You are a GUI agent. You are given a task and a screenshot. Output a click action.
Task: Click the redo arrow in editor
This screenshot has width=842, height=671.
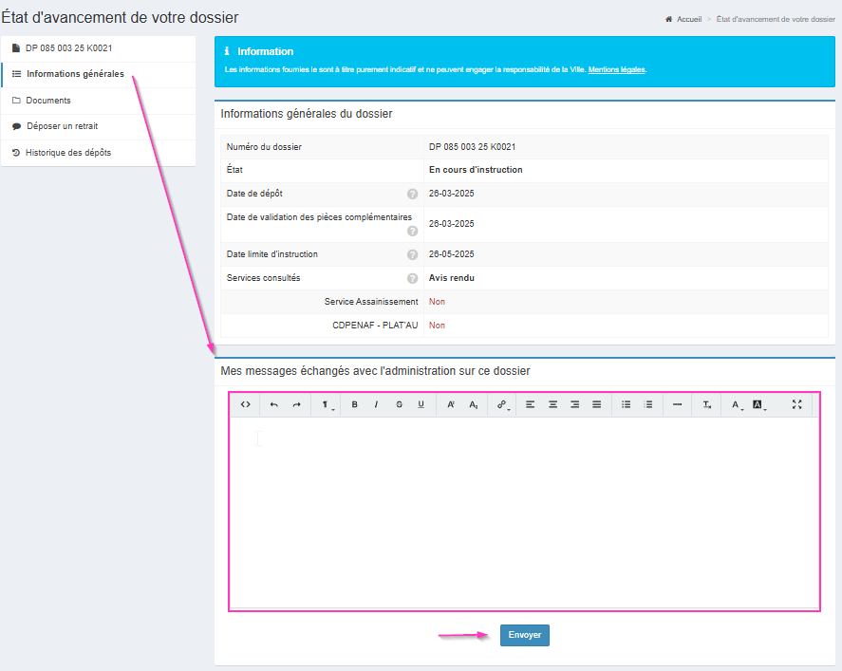[x=296, y=404]
